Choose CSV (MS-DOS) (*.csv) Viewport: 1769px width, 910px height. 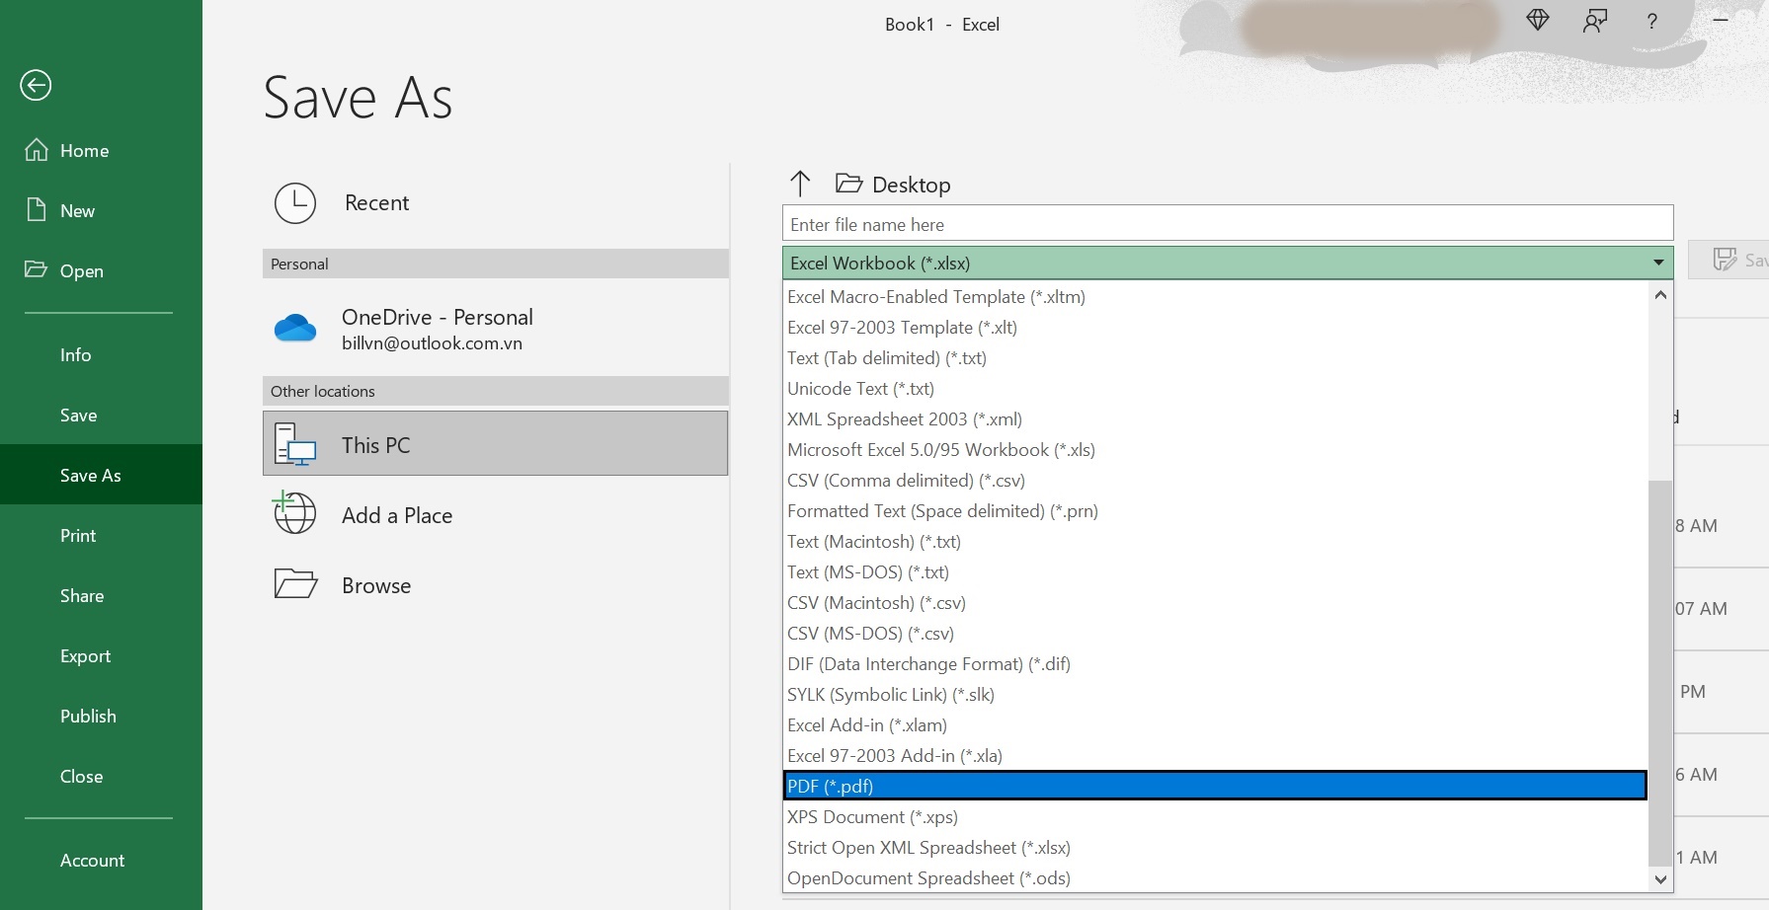(x=1215, y=633)
